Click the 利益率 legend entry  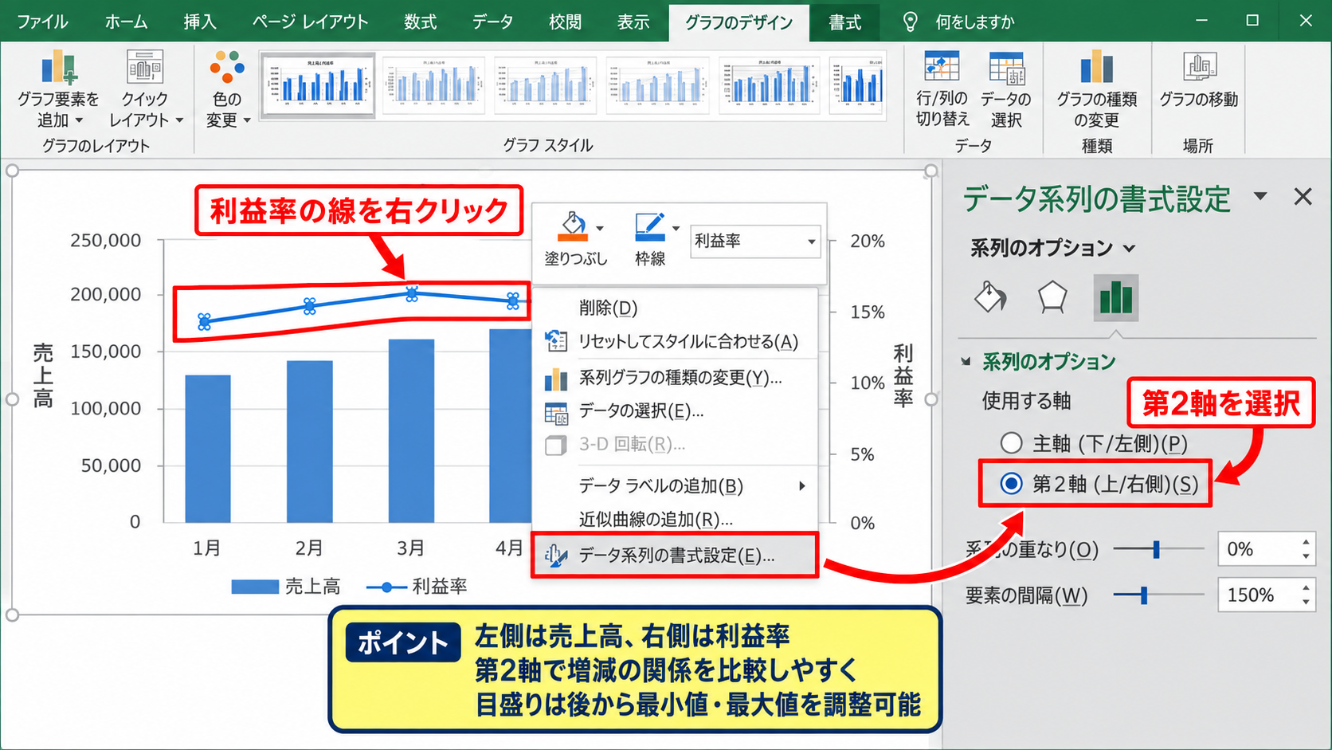[417, 587]
